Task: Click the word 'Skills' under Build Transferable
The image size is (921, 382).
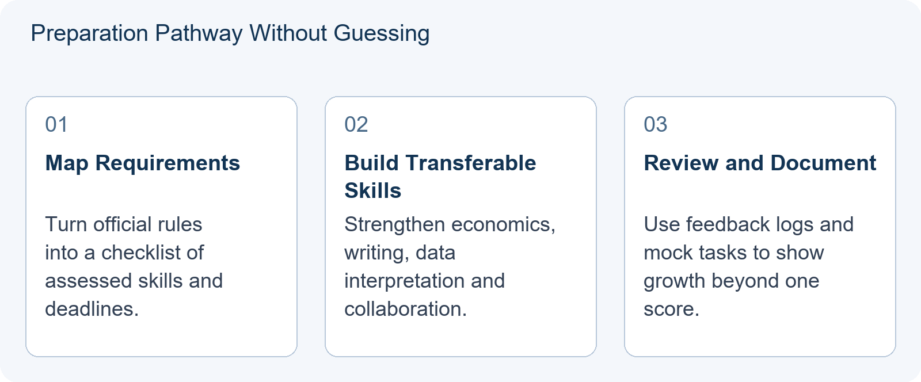Action: [373, 191]
